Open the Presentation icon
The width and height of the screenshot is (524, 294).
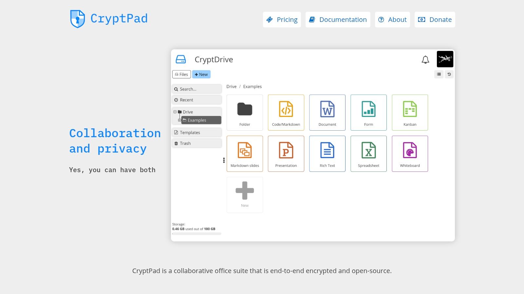coord(286,154)
